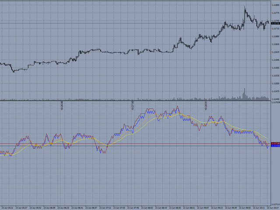The width and height of the screenshot is (280, 210).
Task: Click the 1.117529 top scale label of indicator window
Action: (x=276, y=102)
